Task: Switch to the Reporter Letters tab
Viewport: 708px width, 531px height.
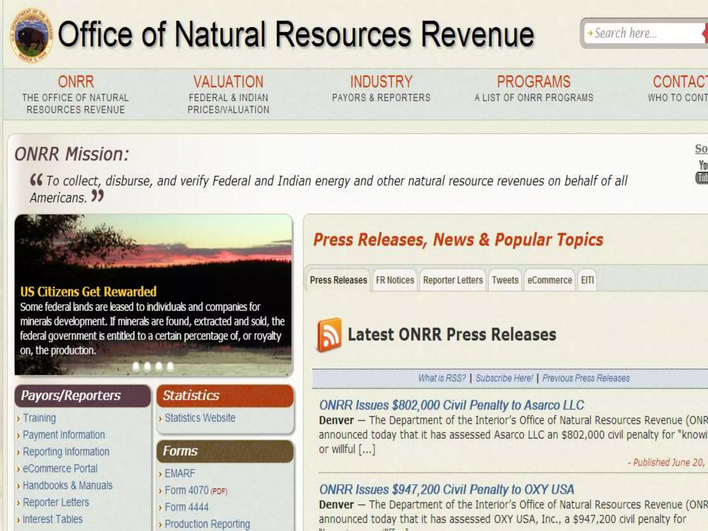Action: tap(453, 280)
